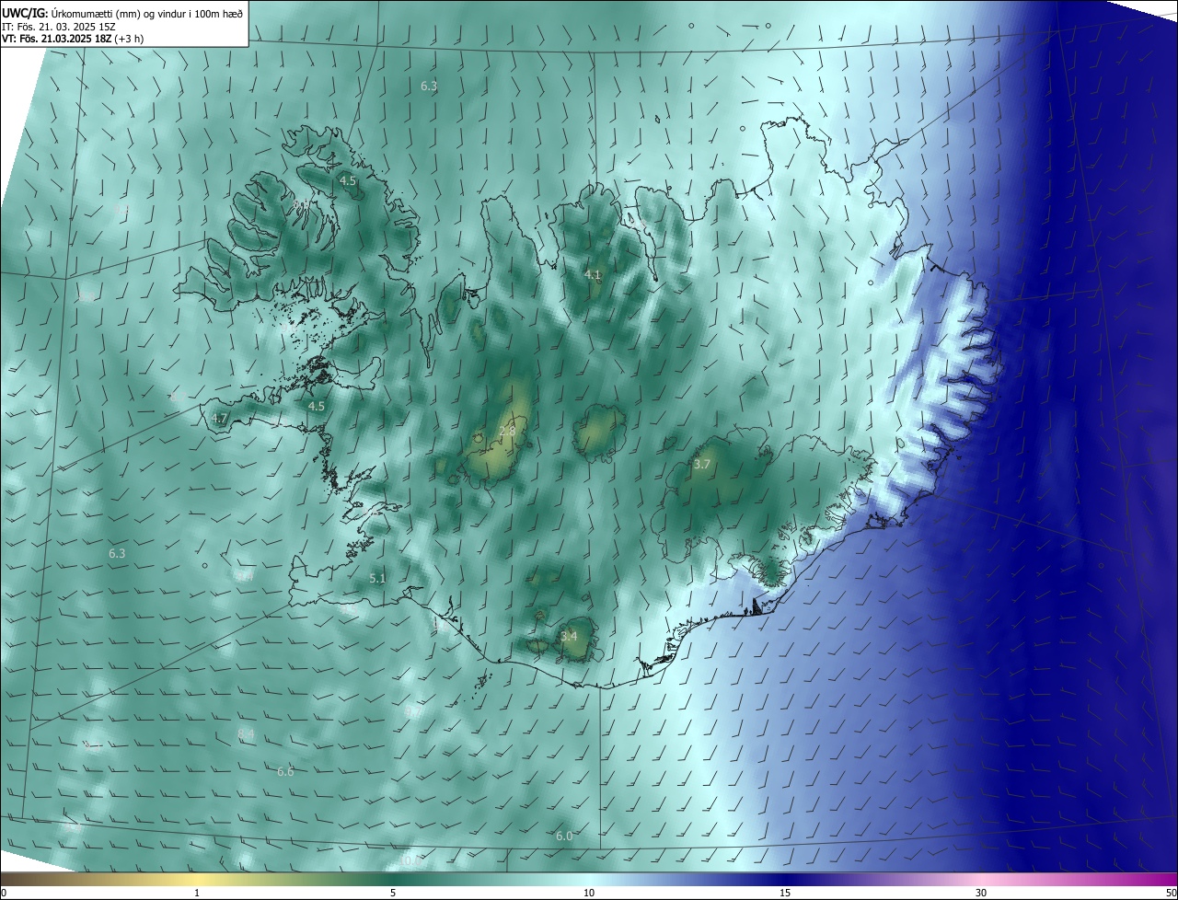Click the yellow segment of the color scale bar
Screen dimensions: 1178x900
click(197, 879)
